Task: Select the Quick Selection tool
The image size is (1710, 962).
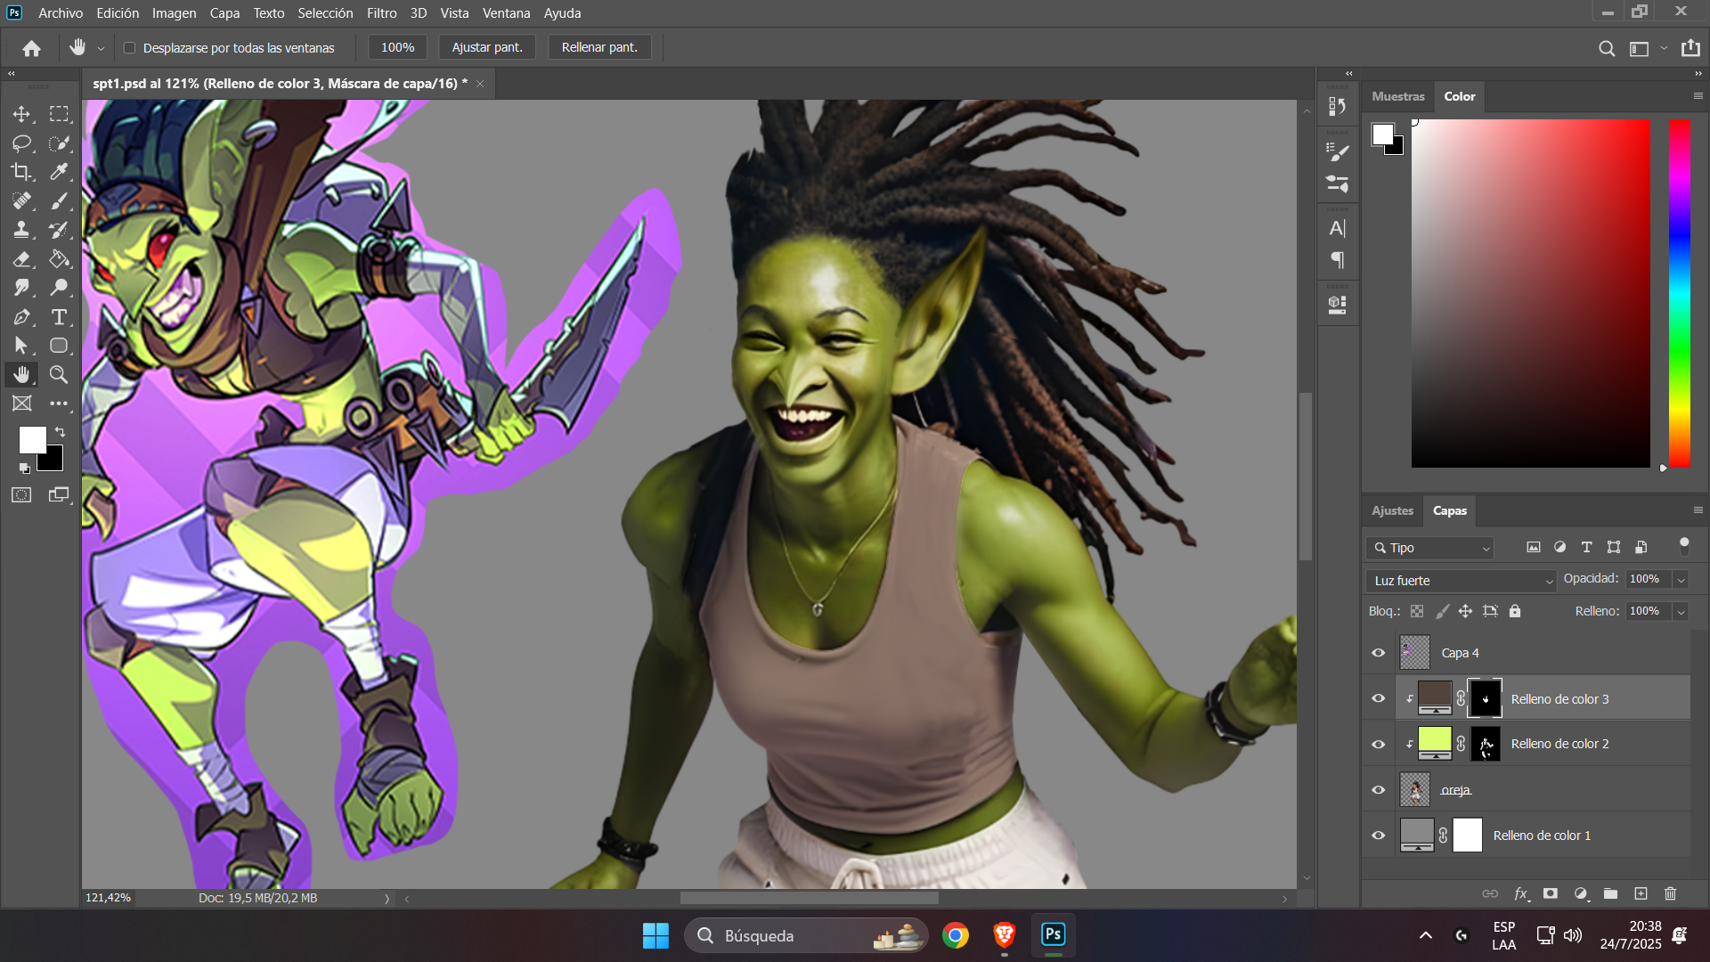Action: [59, 143]
